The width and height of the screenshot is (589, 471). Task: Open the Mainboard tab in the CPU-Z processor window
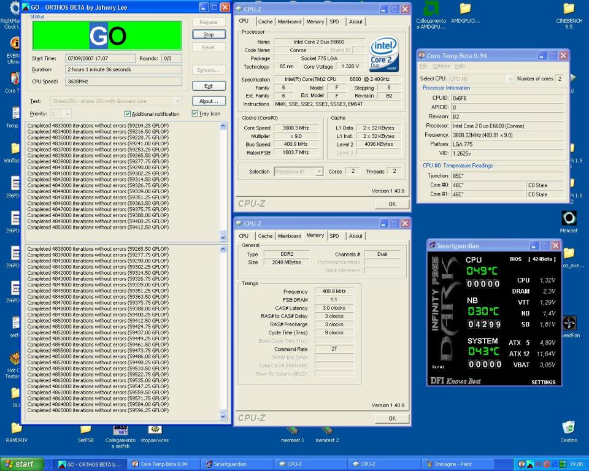pyautogui.click(x=290, y=22)
